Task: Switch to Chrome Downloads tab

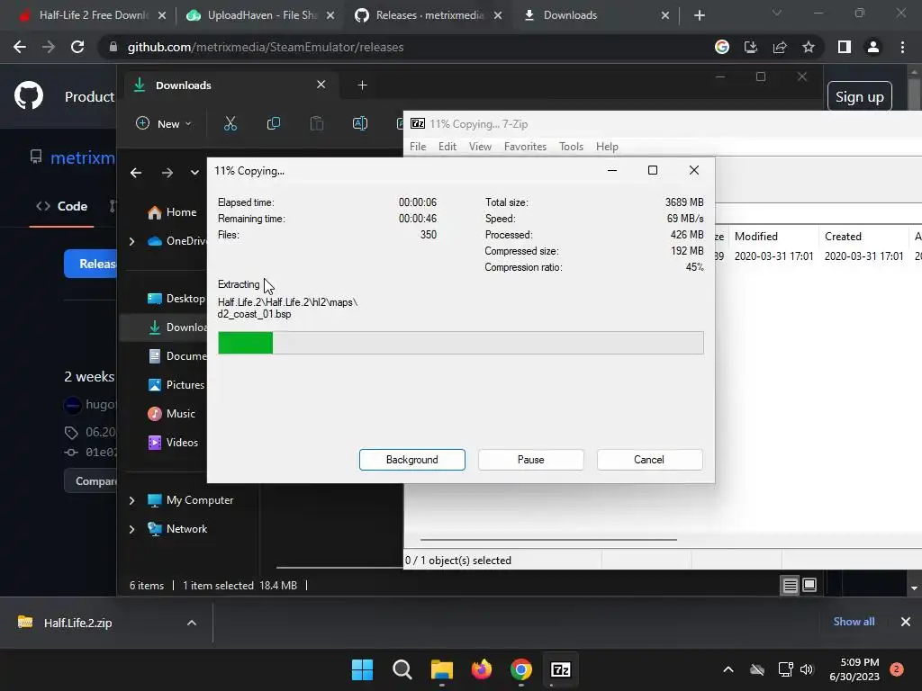Action: [x=597, y=15]
